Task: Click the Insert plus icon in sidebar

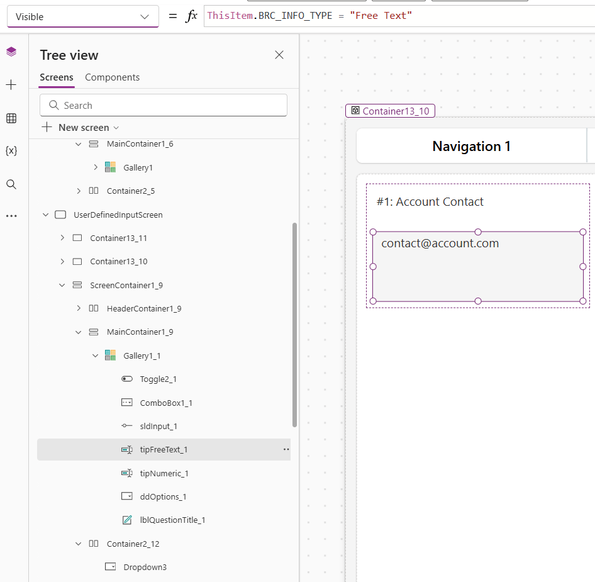Action: (x=11, y=85)
